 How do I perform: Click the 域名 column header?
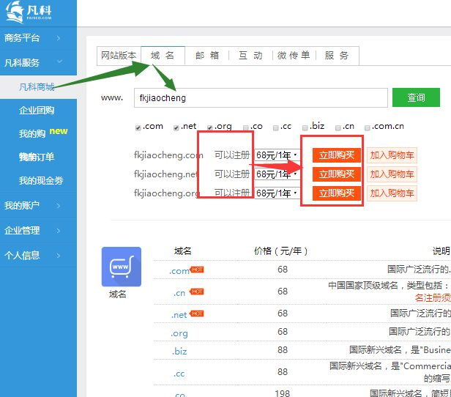pos(182,251)
